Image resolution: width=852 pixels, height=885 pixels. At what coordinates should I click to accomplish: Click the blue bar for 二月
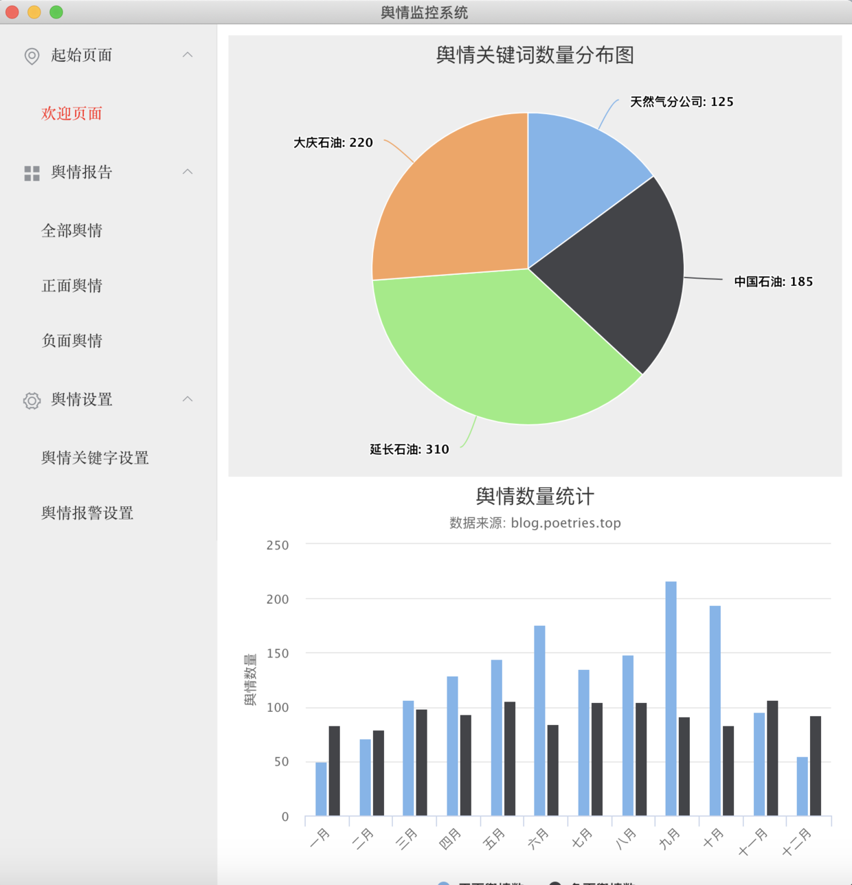pyautogui.click(x=365, y=778)
